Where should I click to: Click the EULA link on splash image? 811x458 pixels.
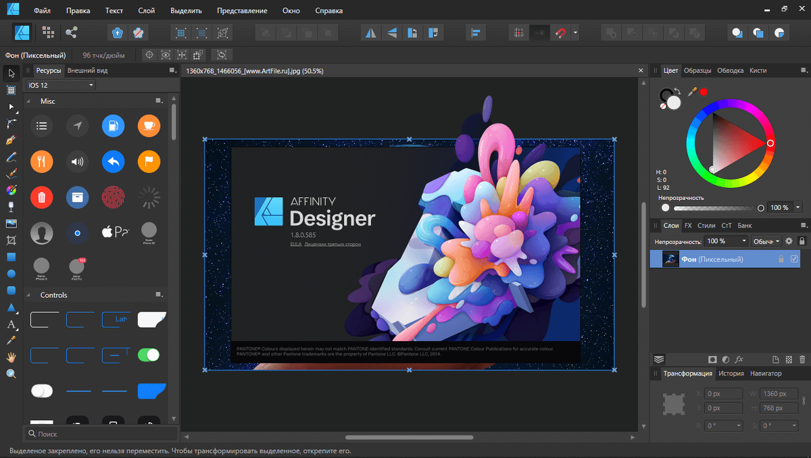coord(295,243)
